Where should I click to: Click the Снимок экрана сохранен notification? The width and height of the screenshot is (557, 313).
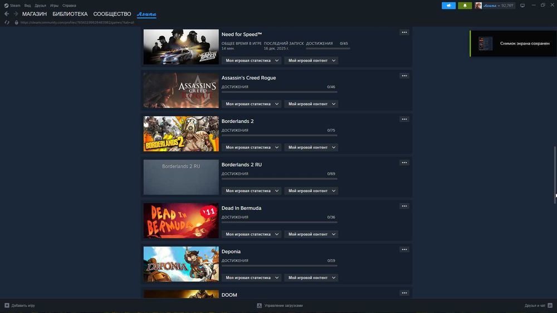[514, 43]
